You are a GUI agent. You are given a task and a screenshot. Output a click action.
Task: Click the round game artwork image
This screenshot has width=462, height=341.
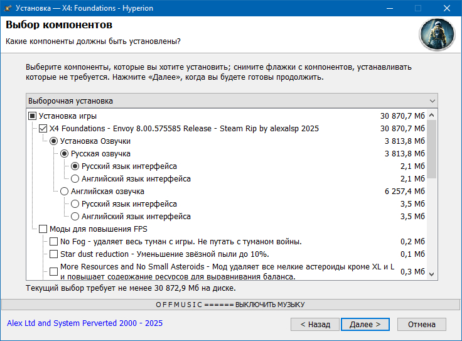pyautogui.click(x=437, y=34)
